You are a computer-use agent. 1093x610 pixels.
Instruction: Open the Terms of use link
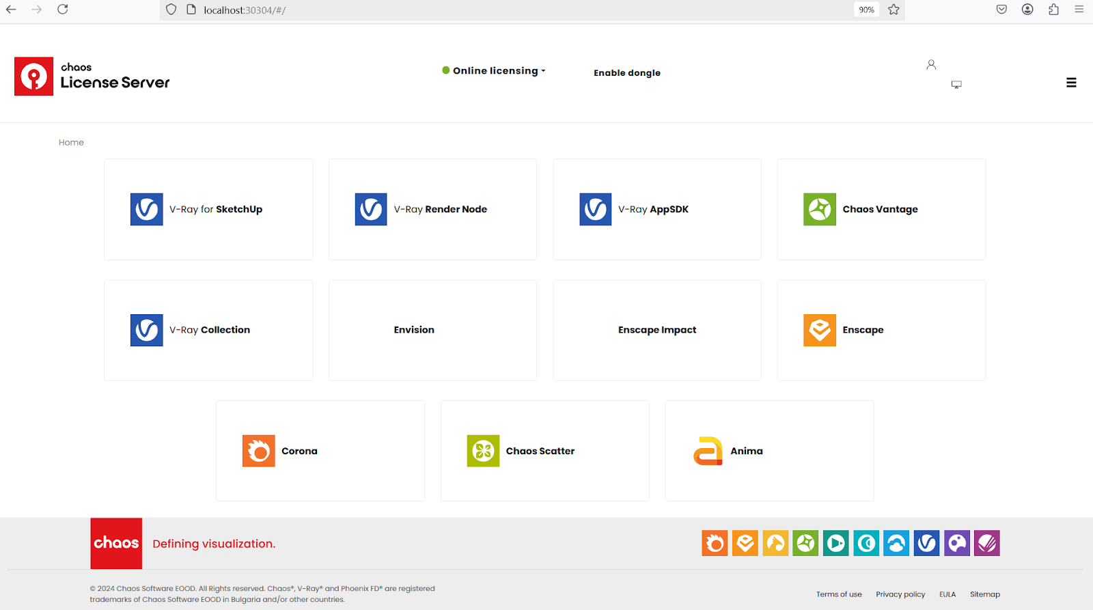[838, 594]
